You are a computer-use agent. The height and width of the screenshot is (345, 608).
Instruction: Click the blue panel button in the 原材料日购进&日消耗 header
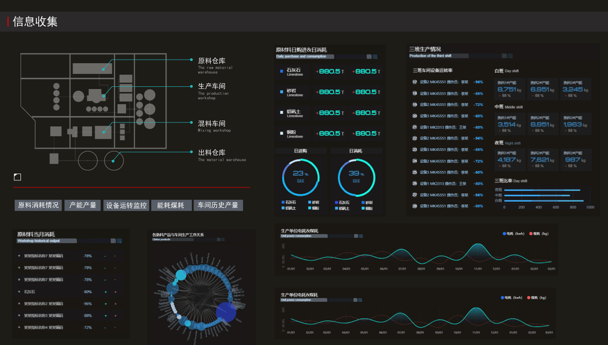(x=375, y=57)
